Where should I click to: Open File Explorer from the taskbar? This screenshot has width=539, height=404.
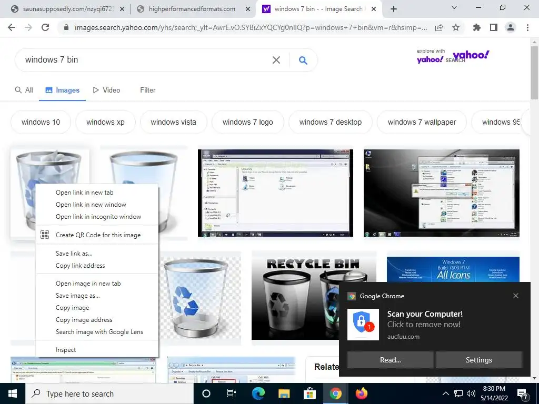coord(284,393)
